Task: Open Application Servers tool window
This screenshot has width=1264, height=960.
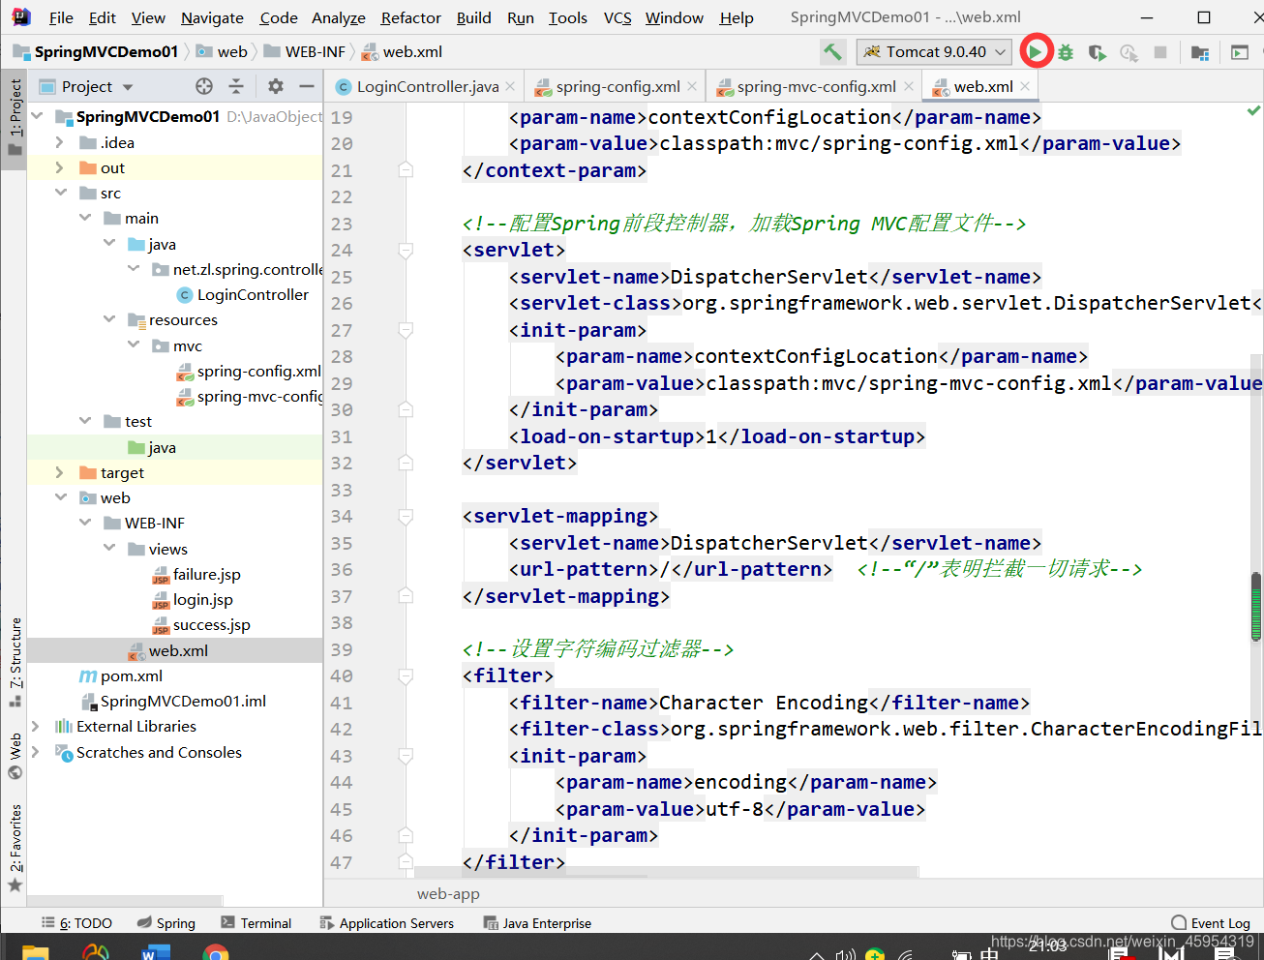Action: pyautogui.click(x=387, y=923)
